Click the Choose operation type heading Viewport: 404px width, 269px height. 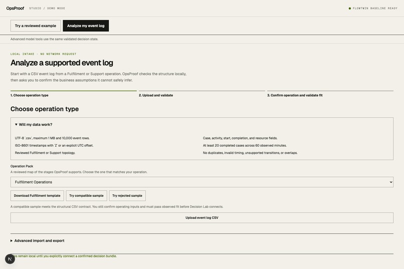click(x=45, y=109)
